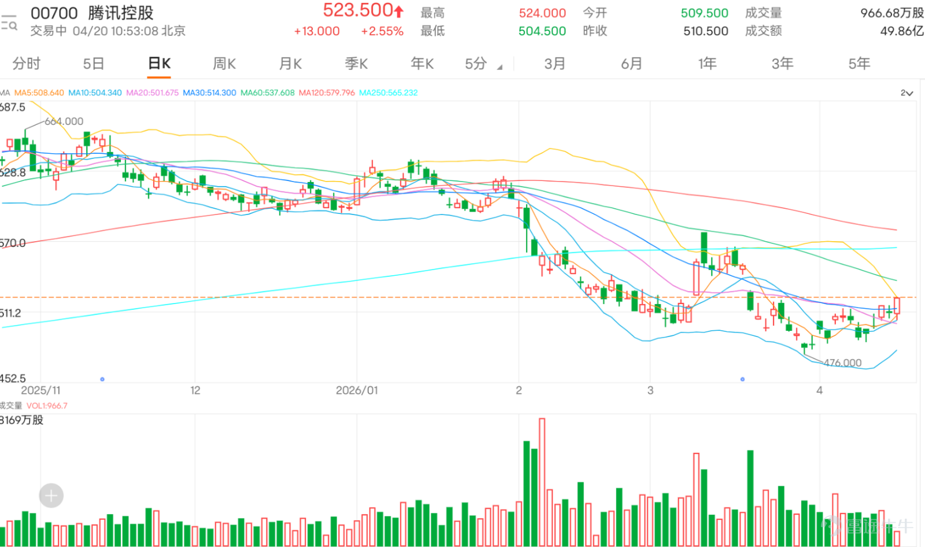
Task: Set chart range to 5年
Action: [859, 63]
